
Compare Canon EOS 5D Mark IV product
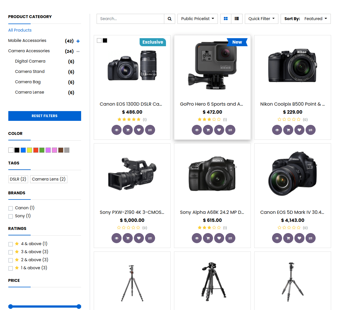click(310, 238)
